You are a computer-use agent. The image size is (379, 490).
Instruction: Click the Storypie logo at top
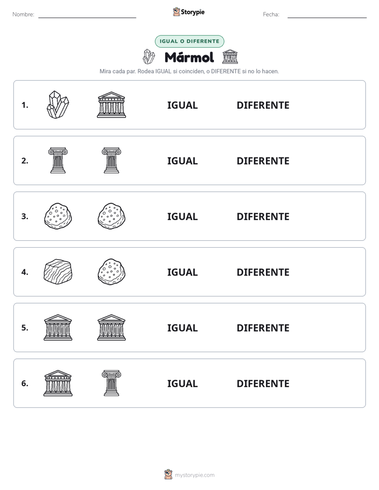pos(189,12)
